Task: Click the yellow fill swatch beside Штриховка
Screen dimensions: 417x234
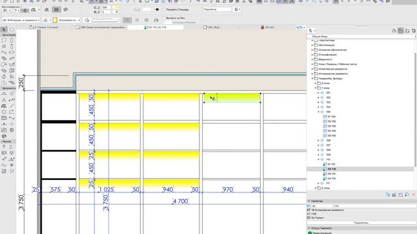Action: coord(55,20)
